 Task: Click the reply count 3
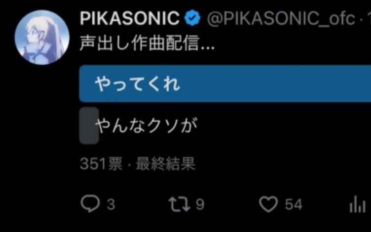pyautogui.click(x=111, y=204)
